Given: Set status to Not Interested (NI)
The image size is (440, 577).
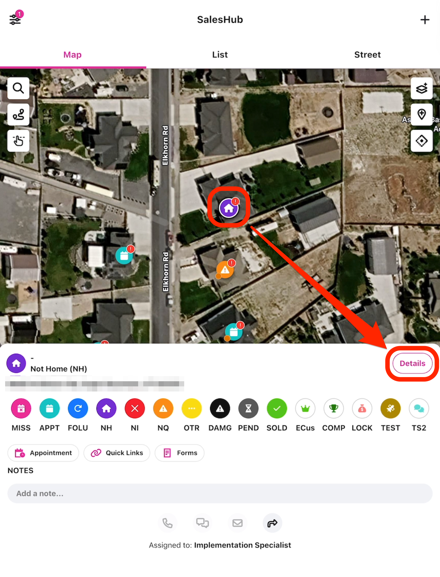Looking at the screenshot, I should [135, 408].
